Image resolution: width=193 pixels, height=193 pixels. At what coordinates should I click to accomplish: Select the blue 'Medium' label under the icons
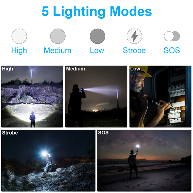point(58,51)
